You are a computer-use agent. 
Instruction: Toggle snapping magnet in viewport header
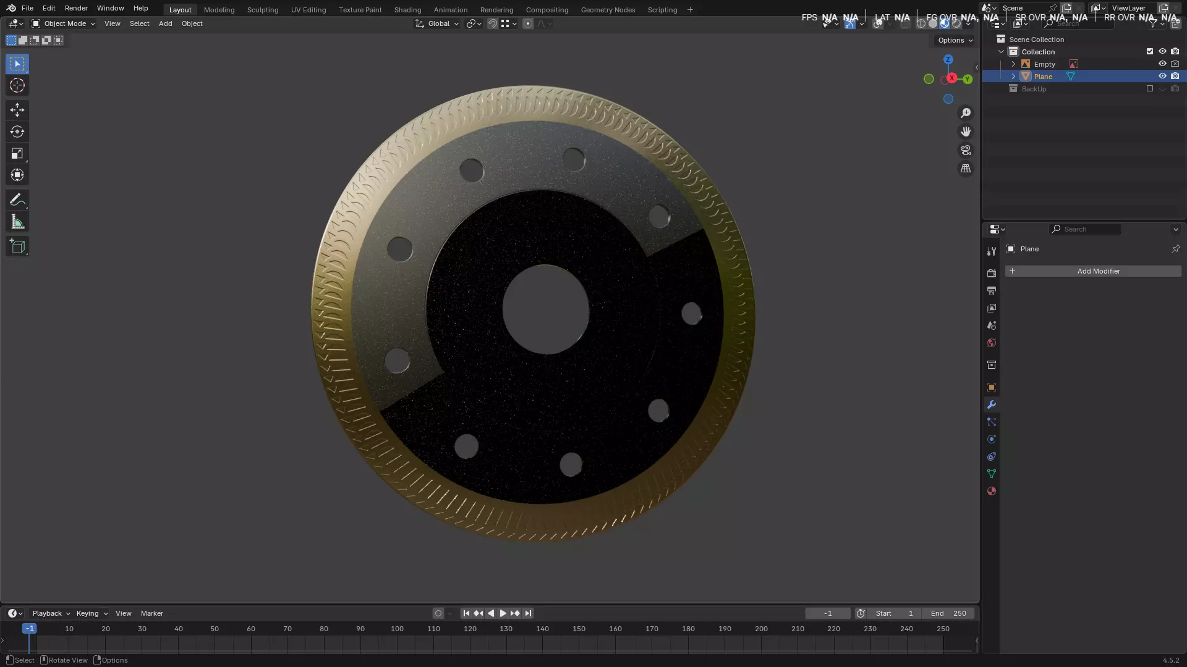[493, 23]
